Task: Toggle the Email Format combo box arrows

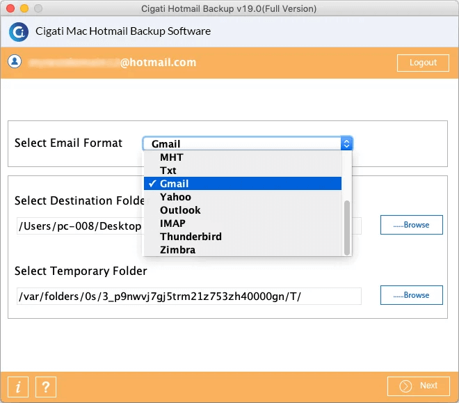Action: (346, 143)
